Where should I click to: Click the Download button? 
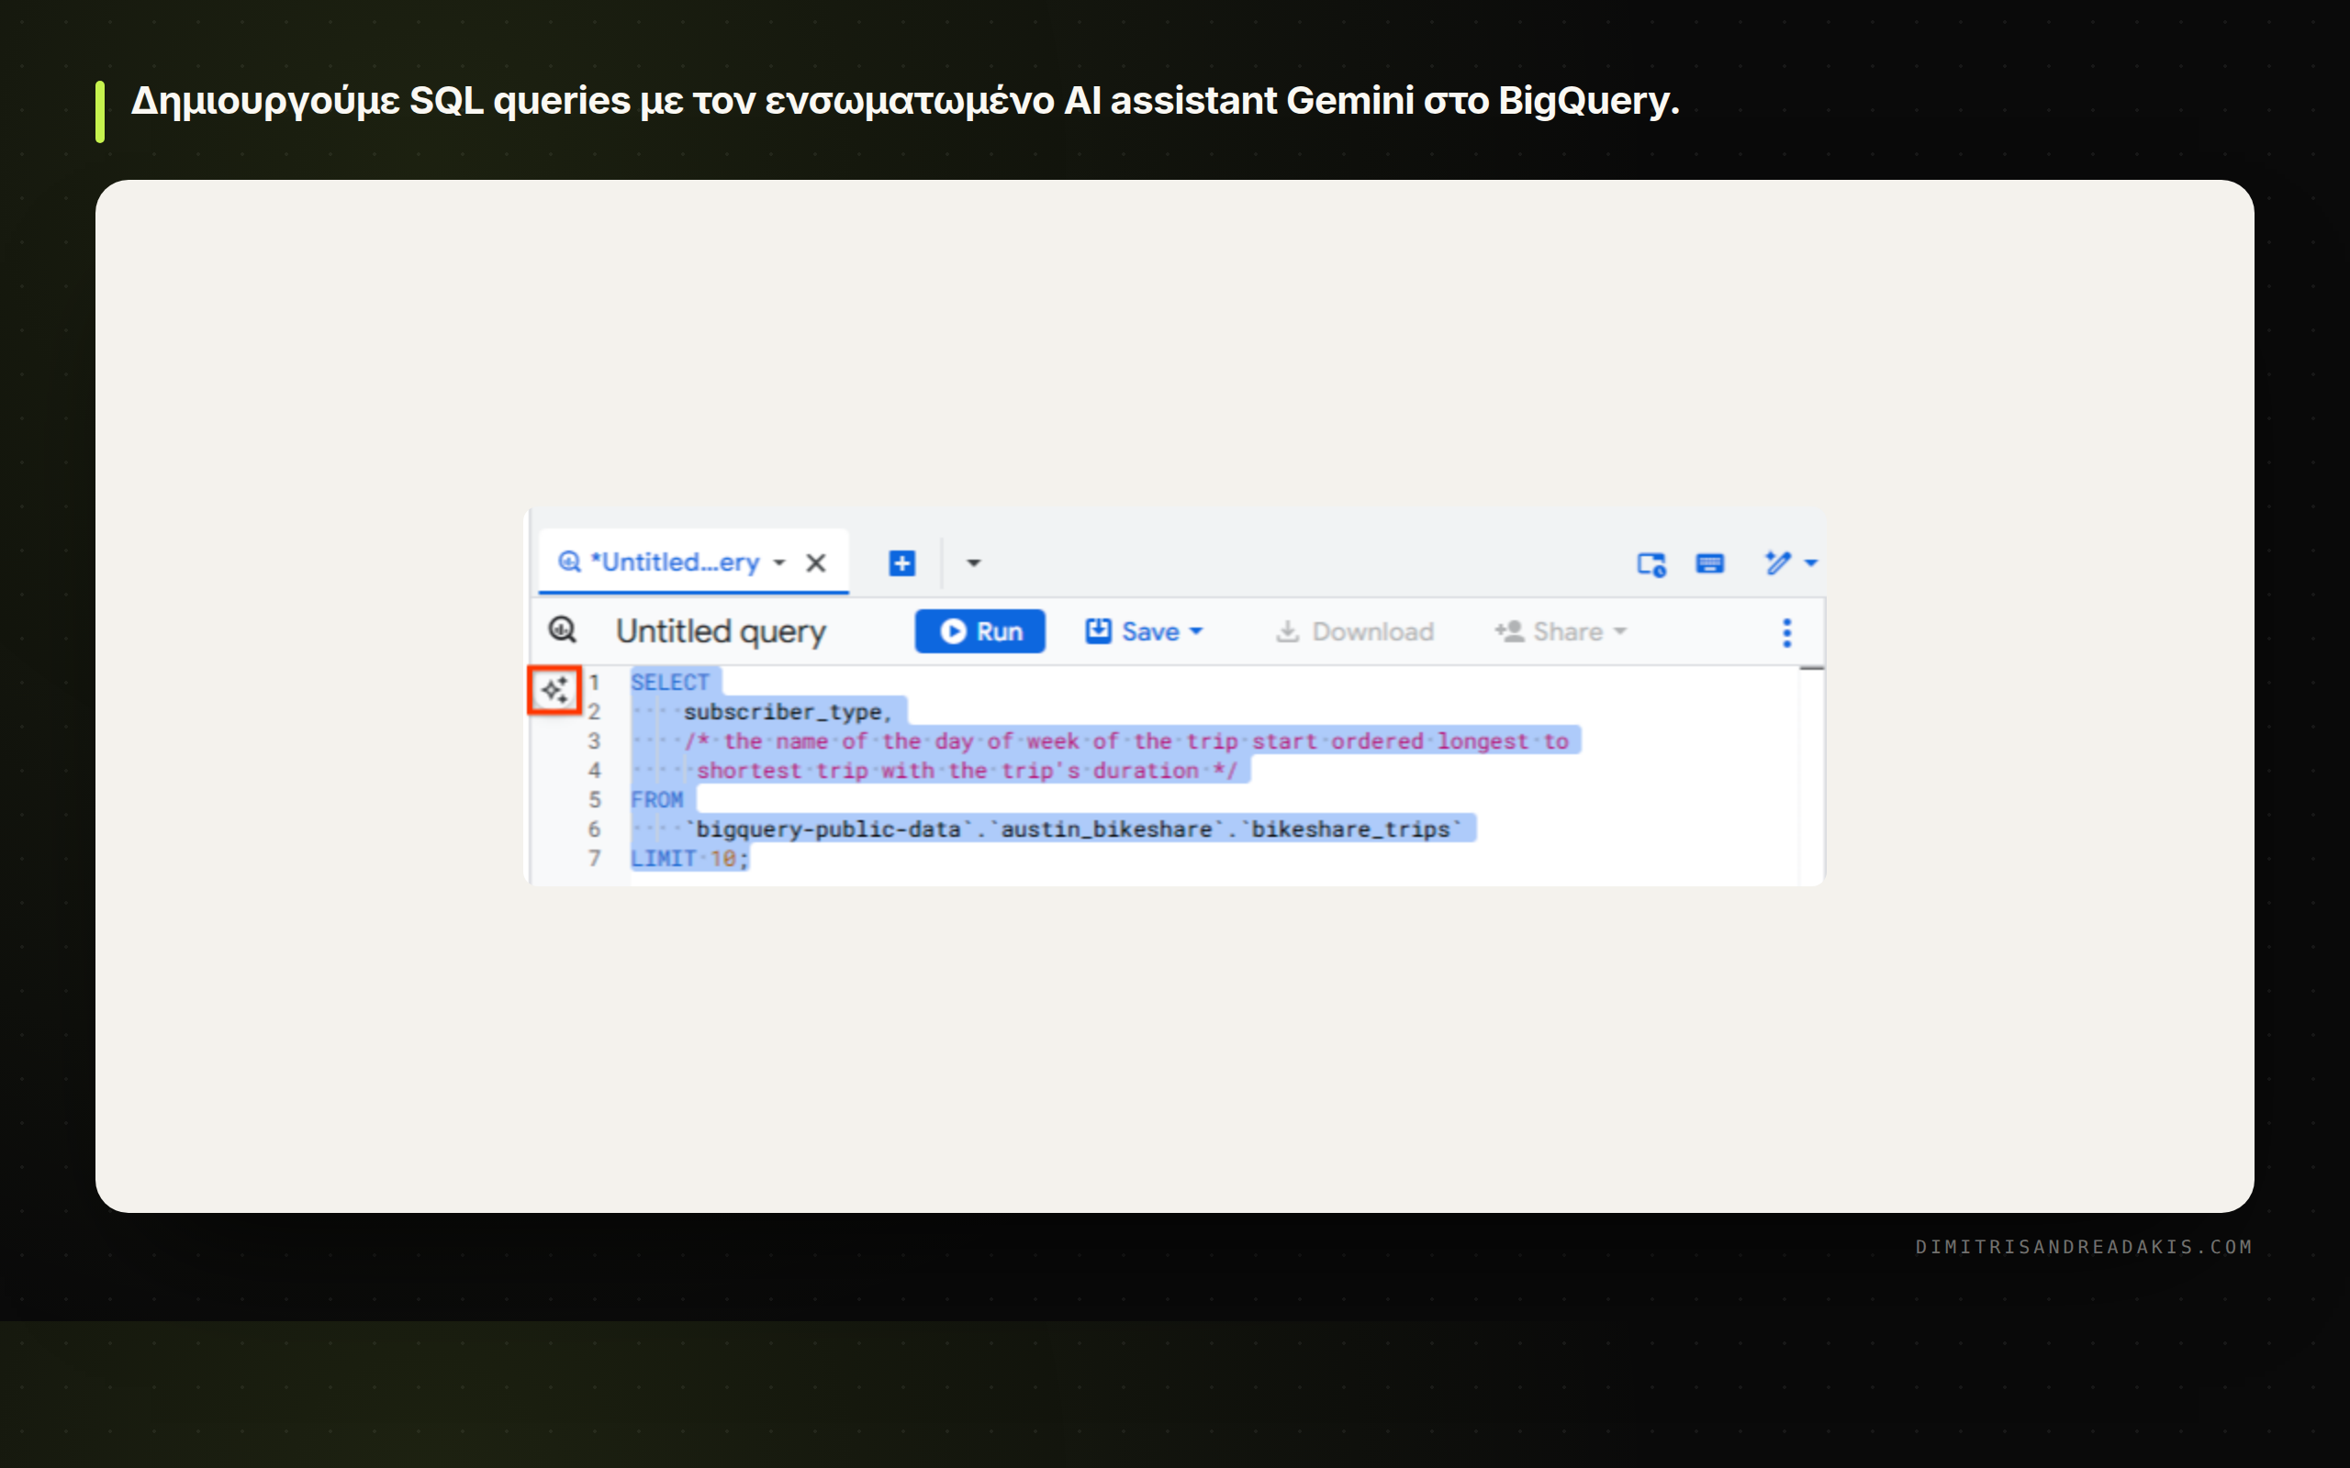(1354, 631)
